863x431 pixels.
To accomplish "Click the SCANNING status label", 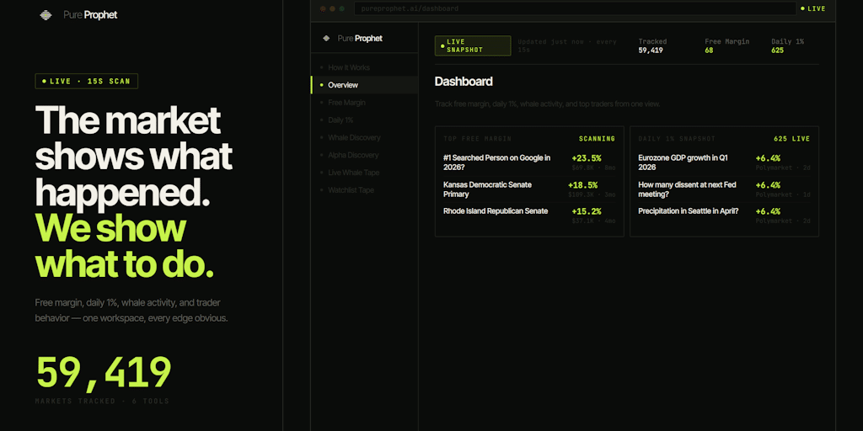I will (x=597, y=139).
